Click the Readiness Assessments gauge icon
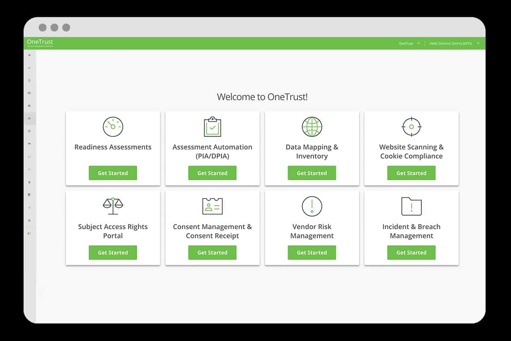Image resolution: width=511 pixels, height=341 pixels. tap(113, 127)
